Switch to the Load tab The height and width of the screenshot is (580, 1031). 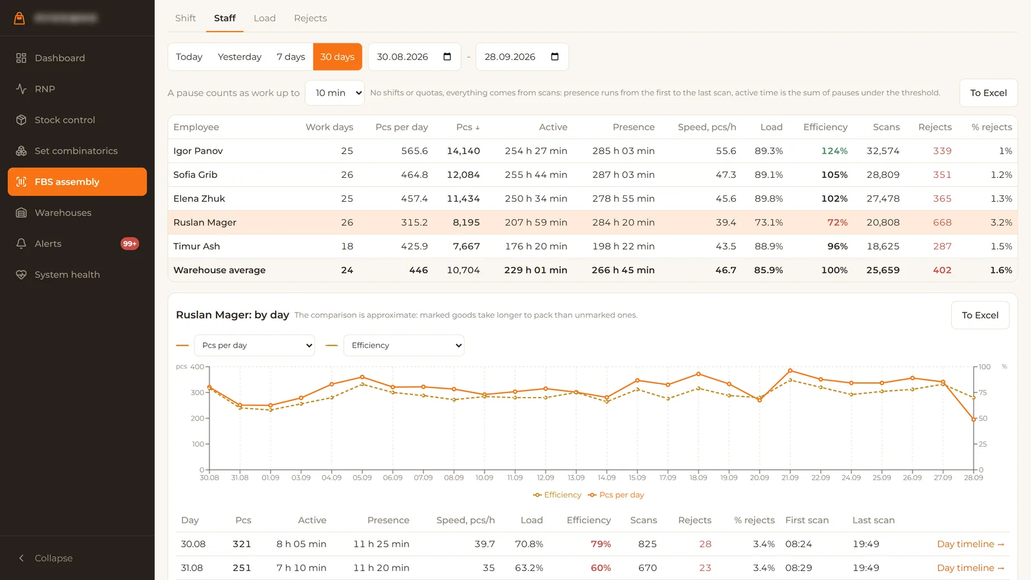pyautogui.click(x=265, y=18)
